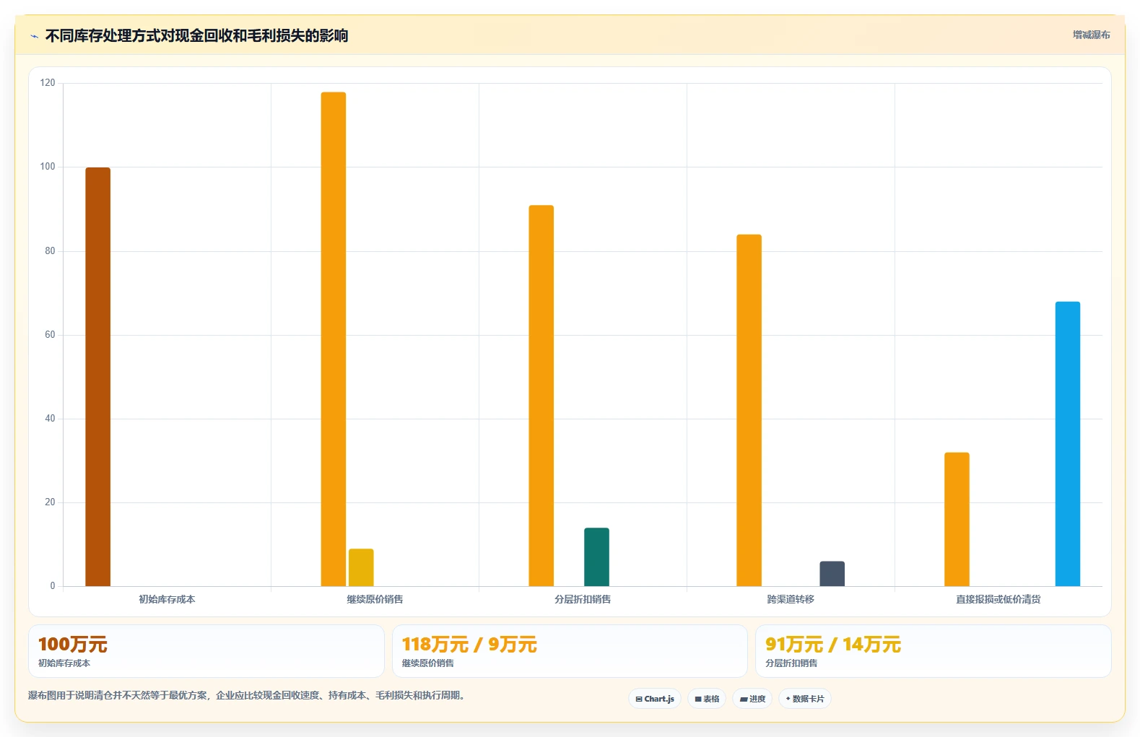Click the tall orange bar for 继续原价销售

pos(334,339)
